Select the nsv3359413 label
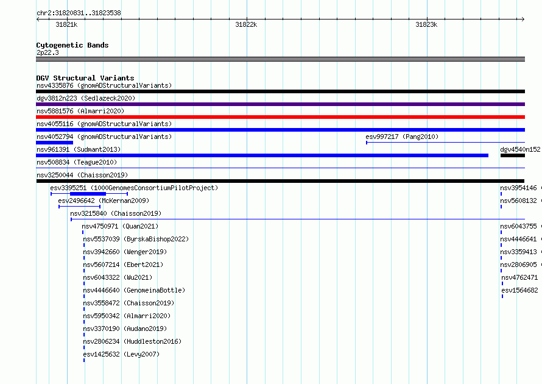 pyautogui.click(x=518, y=252)
